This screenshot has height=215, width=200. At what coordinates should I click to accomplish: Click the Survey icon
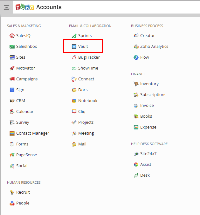click(x=12, y=122)
